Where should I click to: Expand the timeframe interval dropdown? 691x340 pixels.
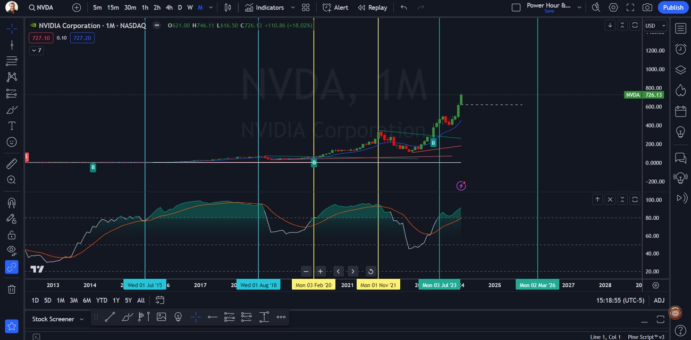tap(211, 7)
